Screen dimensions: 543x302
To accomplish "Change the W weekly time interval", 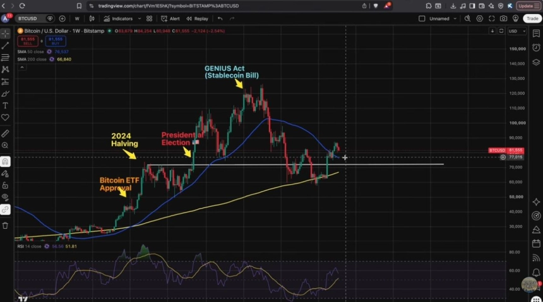I will 77,19.
